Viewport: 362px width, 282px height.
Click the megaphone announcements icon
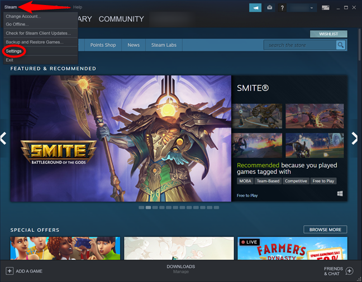(x=255, y=8)
